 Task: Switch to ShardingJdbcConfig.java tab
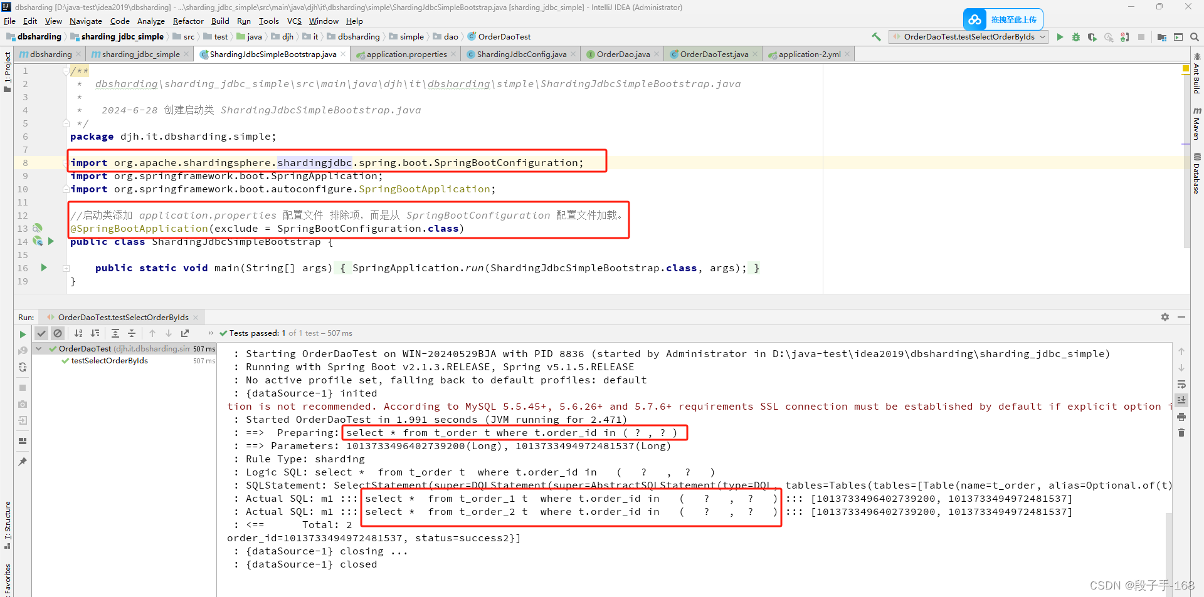tap(521, 55)
